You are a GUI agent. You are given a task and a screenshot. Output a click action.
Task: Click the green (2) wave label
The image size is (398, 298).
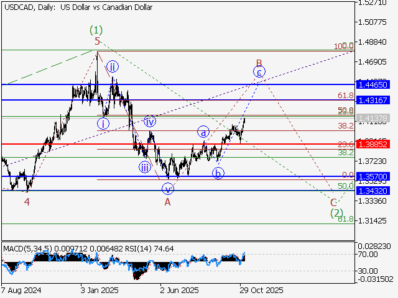tap(336, 213)
